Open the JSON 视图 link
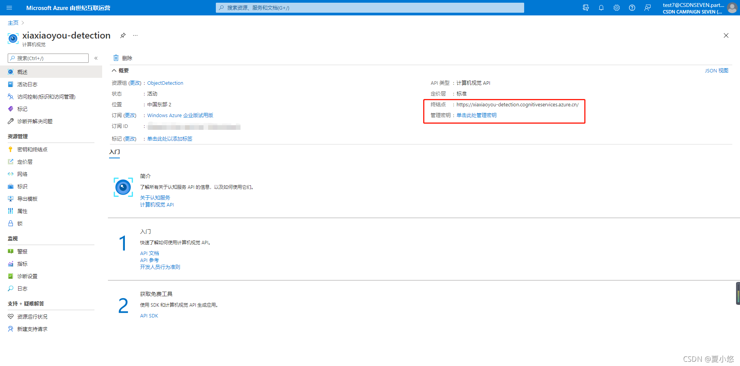 pos(716,71)
